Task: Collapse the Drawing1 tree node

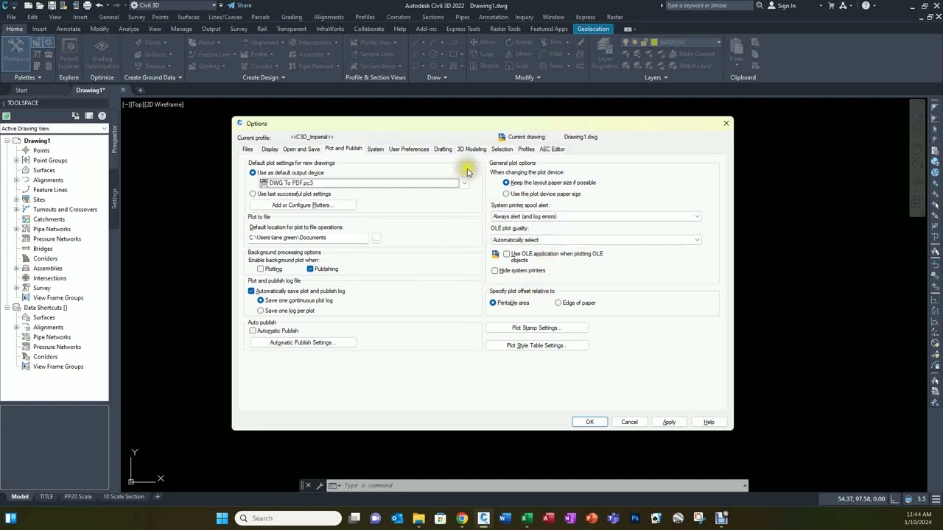Action: (x=7, y=141)
